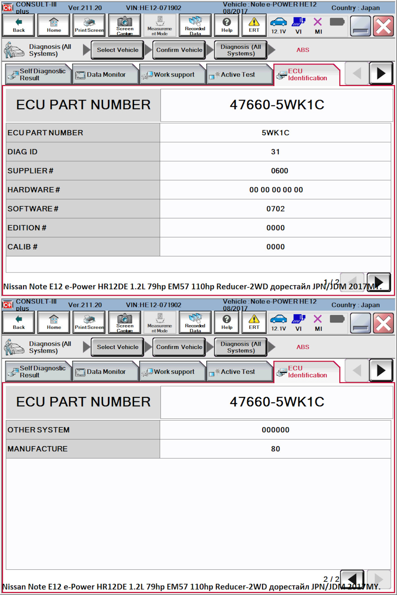Open Active Test tab in lower window
The width and height of the screenshot is (397, 595).
click(x=239, y=372)
